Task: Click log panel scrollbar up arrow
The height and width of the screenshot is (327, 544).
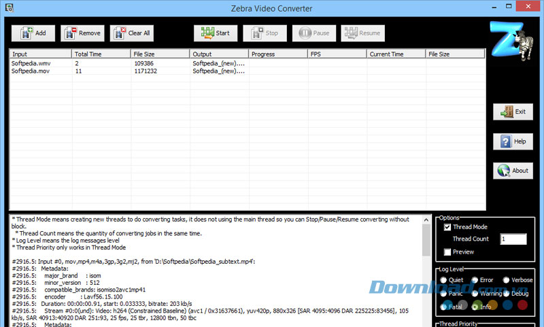Action: click(426, 220)
